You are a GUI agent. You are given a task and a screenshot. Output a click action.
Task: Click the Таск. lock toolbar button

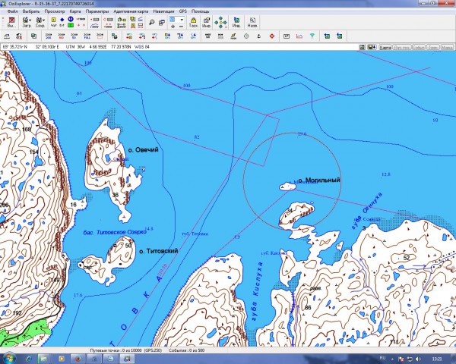coord(193,22)
